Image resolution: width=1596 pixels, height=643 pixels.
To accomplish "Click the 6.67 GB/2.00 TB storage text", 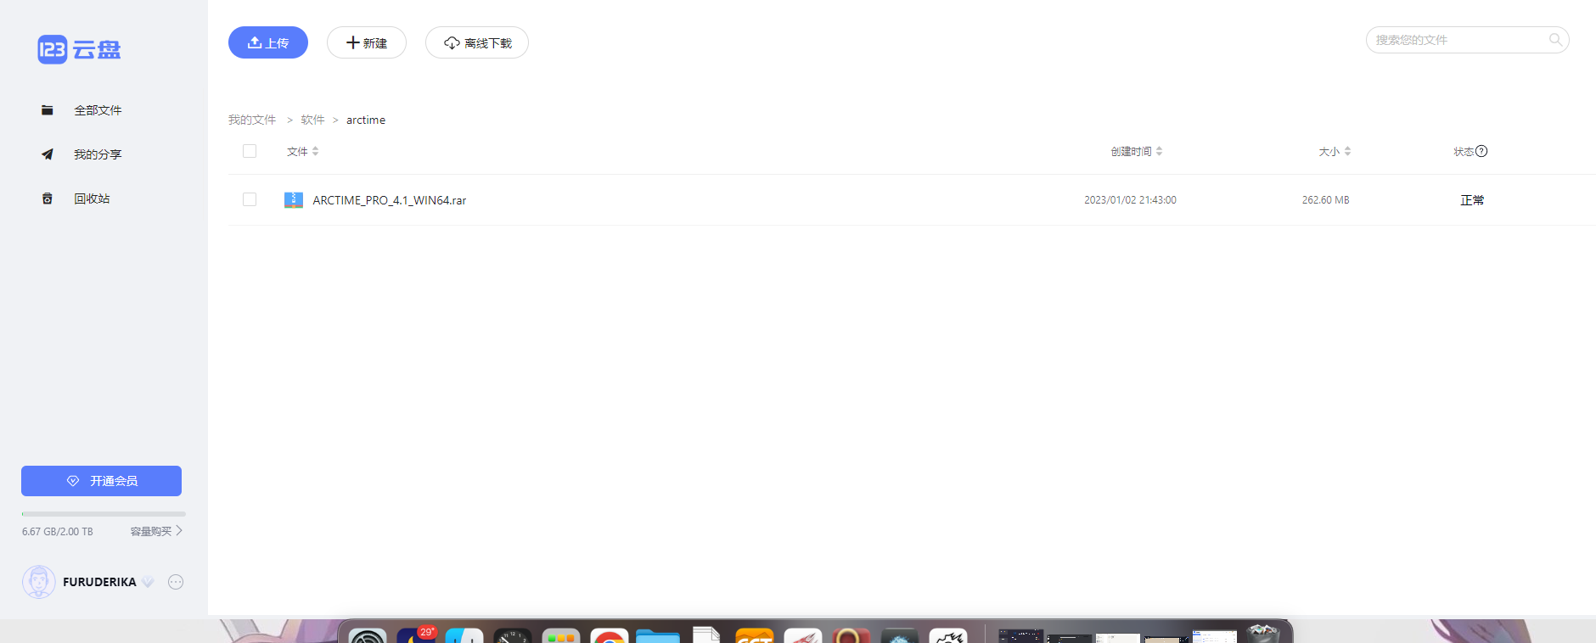I will click(x=58, y=532).
